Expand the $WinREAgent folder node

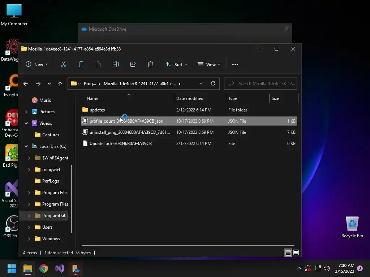tap(29, 158)
